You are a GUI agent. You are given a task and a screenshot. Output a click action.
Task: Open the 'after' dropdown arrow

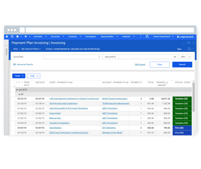pos(190,57)
